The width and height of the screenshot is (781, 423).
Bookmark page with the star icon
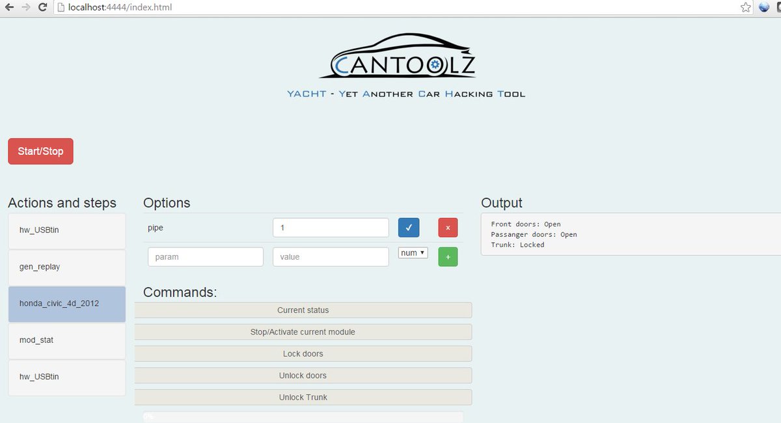pyautogui.click(x=746, y=7)
